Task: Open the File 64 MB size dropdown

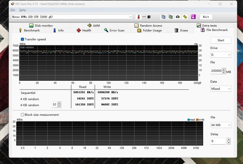Action: click(x=221, y=125)
